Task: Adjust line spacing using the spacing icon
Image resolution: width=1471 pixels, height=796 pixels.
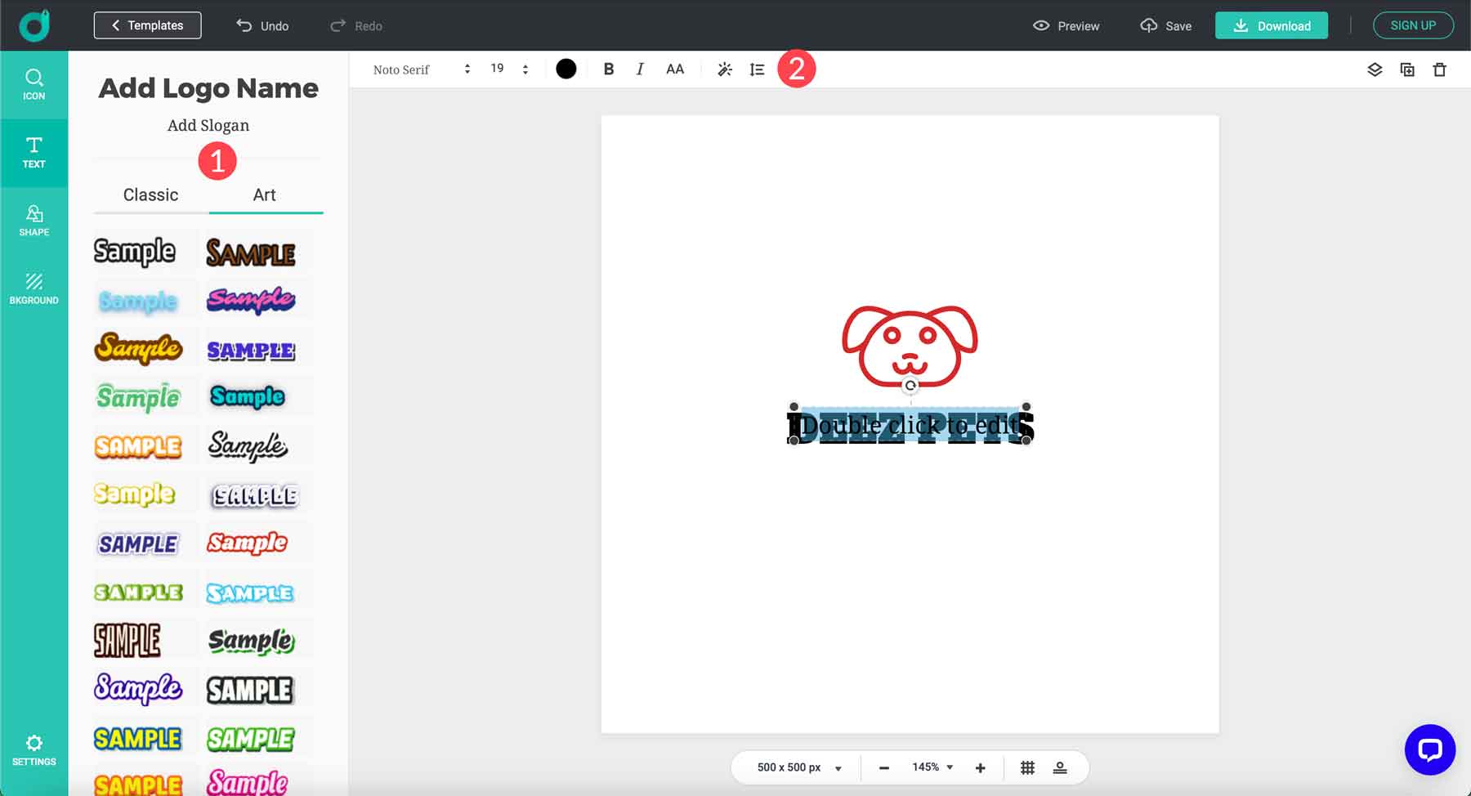Action: 757,69
